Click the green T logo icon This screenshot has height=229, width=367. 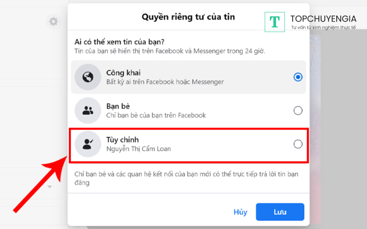point(275,22)
